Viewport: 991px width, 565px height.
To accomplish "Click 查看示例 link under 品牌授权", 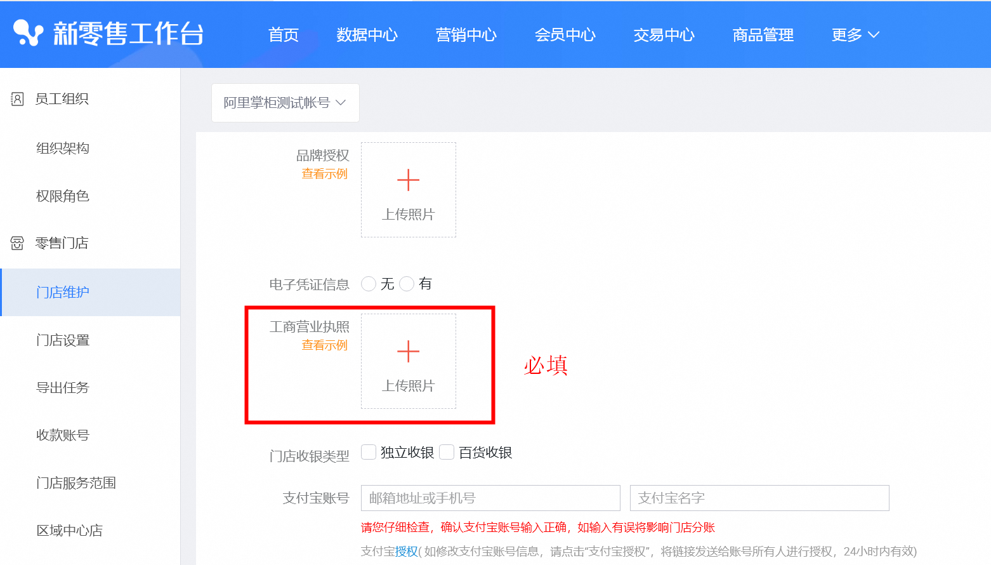I will (x=324, y=174).
